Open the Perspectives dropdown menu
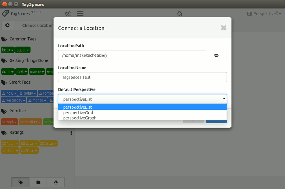 [x=264, y=14]
